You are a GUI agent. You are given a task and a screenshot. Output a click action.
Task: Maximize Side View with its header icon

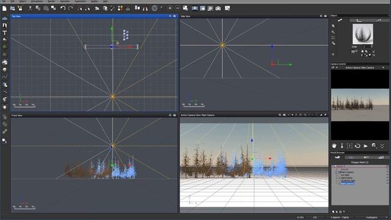[x=325, y=16]
